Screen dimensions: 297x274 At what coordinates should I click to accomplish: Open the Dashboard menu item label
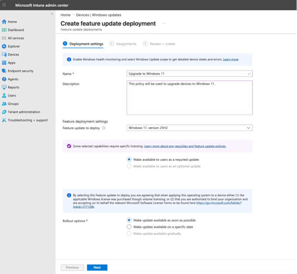[x=16, y=30]
